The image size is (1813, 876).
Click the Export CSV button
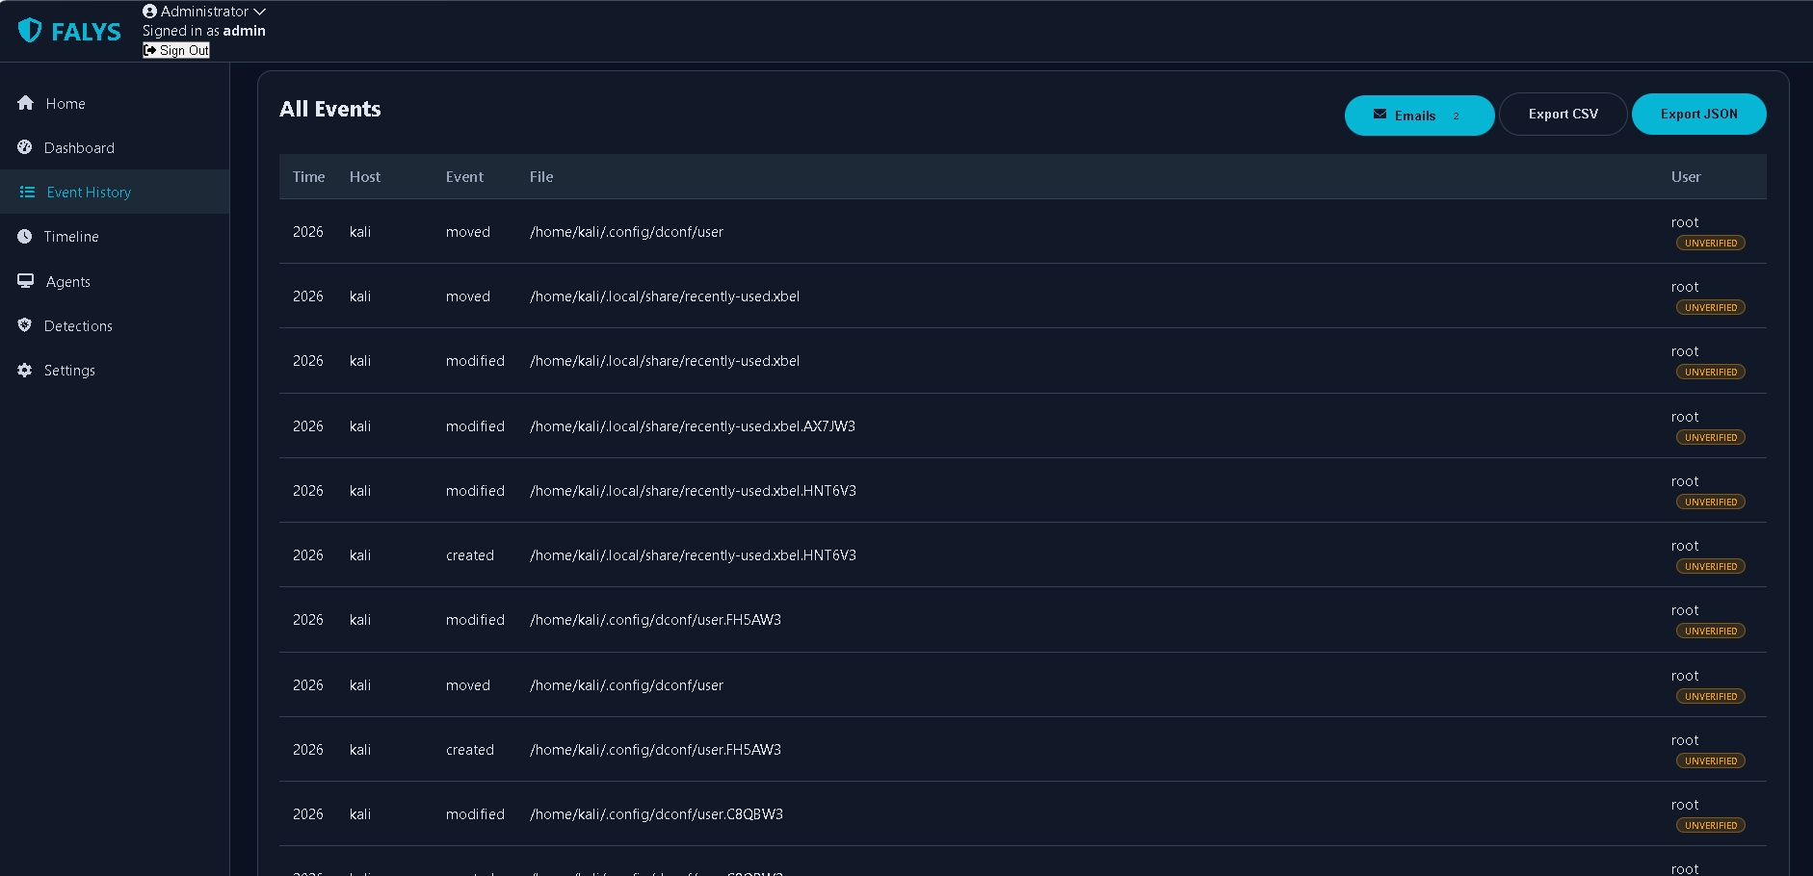(1563, 115)
